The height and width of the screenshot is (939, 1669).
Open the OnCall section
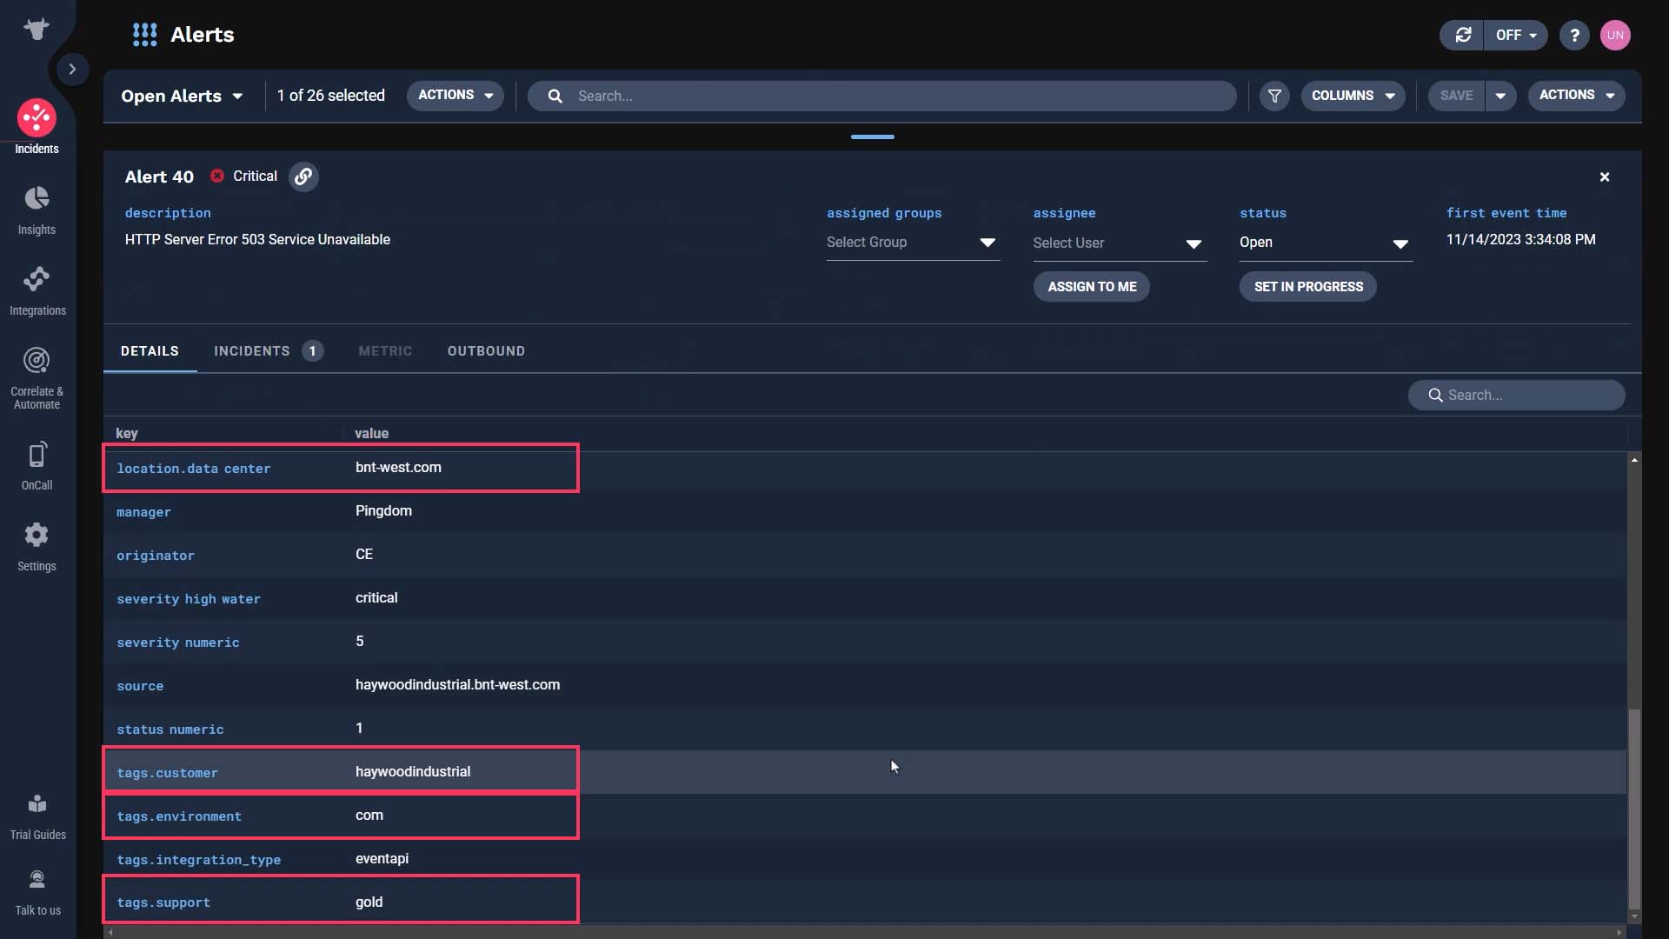point(37,466)
